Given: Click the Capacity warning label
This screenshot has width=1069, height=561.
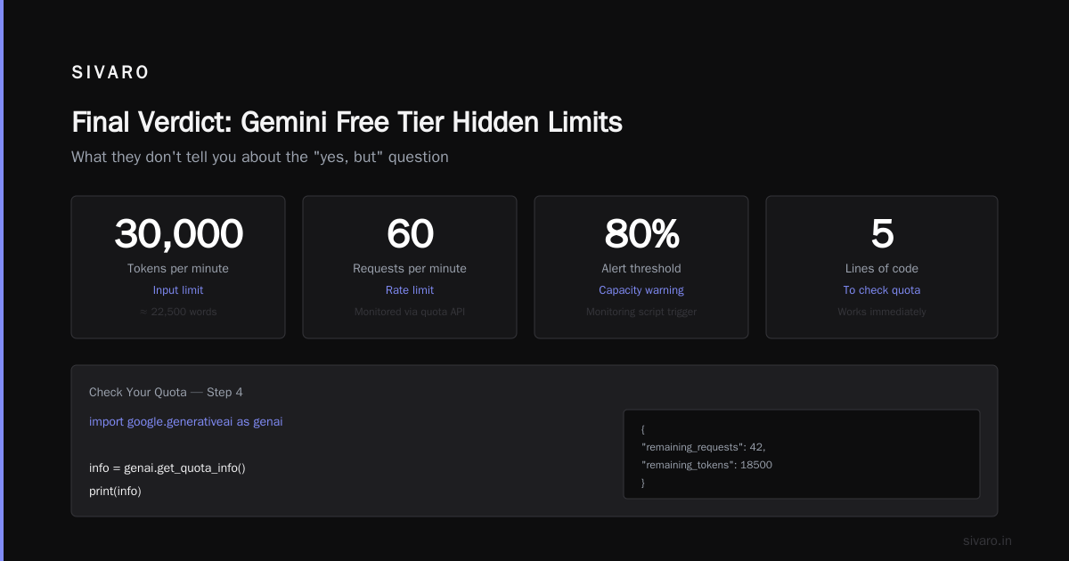Looking at the screenshot, I should coord(641,290).
